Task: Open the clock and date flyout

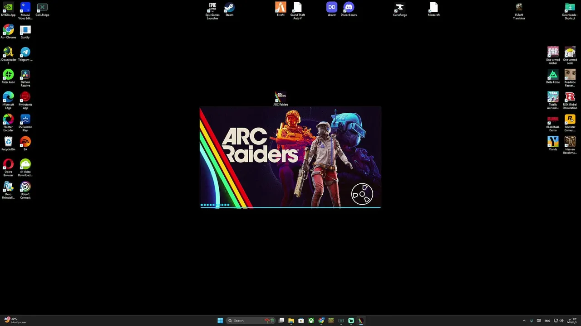Action: (x=571, y=321)
